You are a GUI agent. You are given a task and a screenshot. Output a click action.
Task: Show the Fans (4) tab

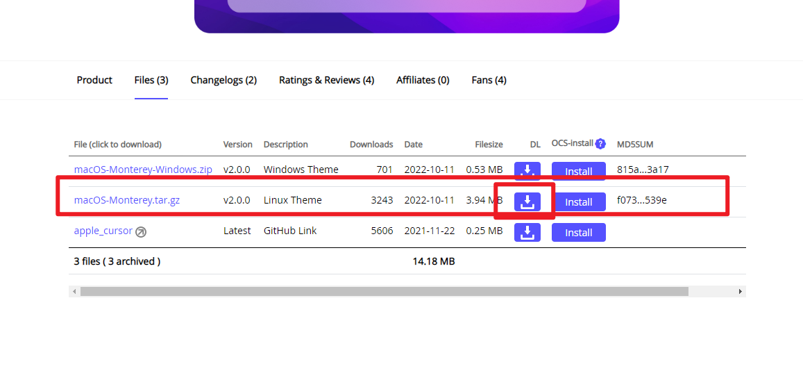[489, 80]
